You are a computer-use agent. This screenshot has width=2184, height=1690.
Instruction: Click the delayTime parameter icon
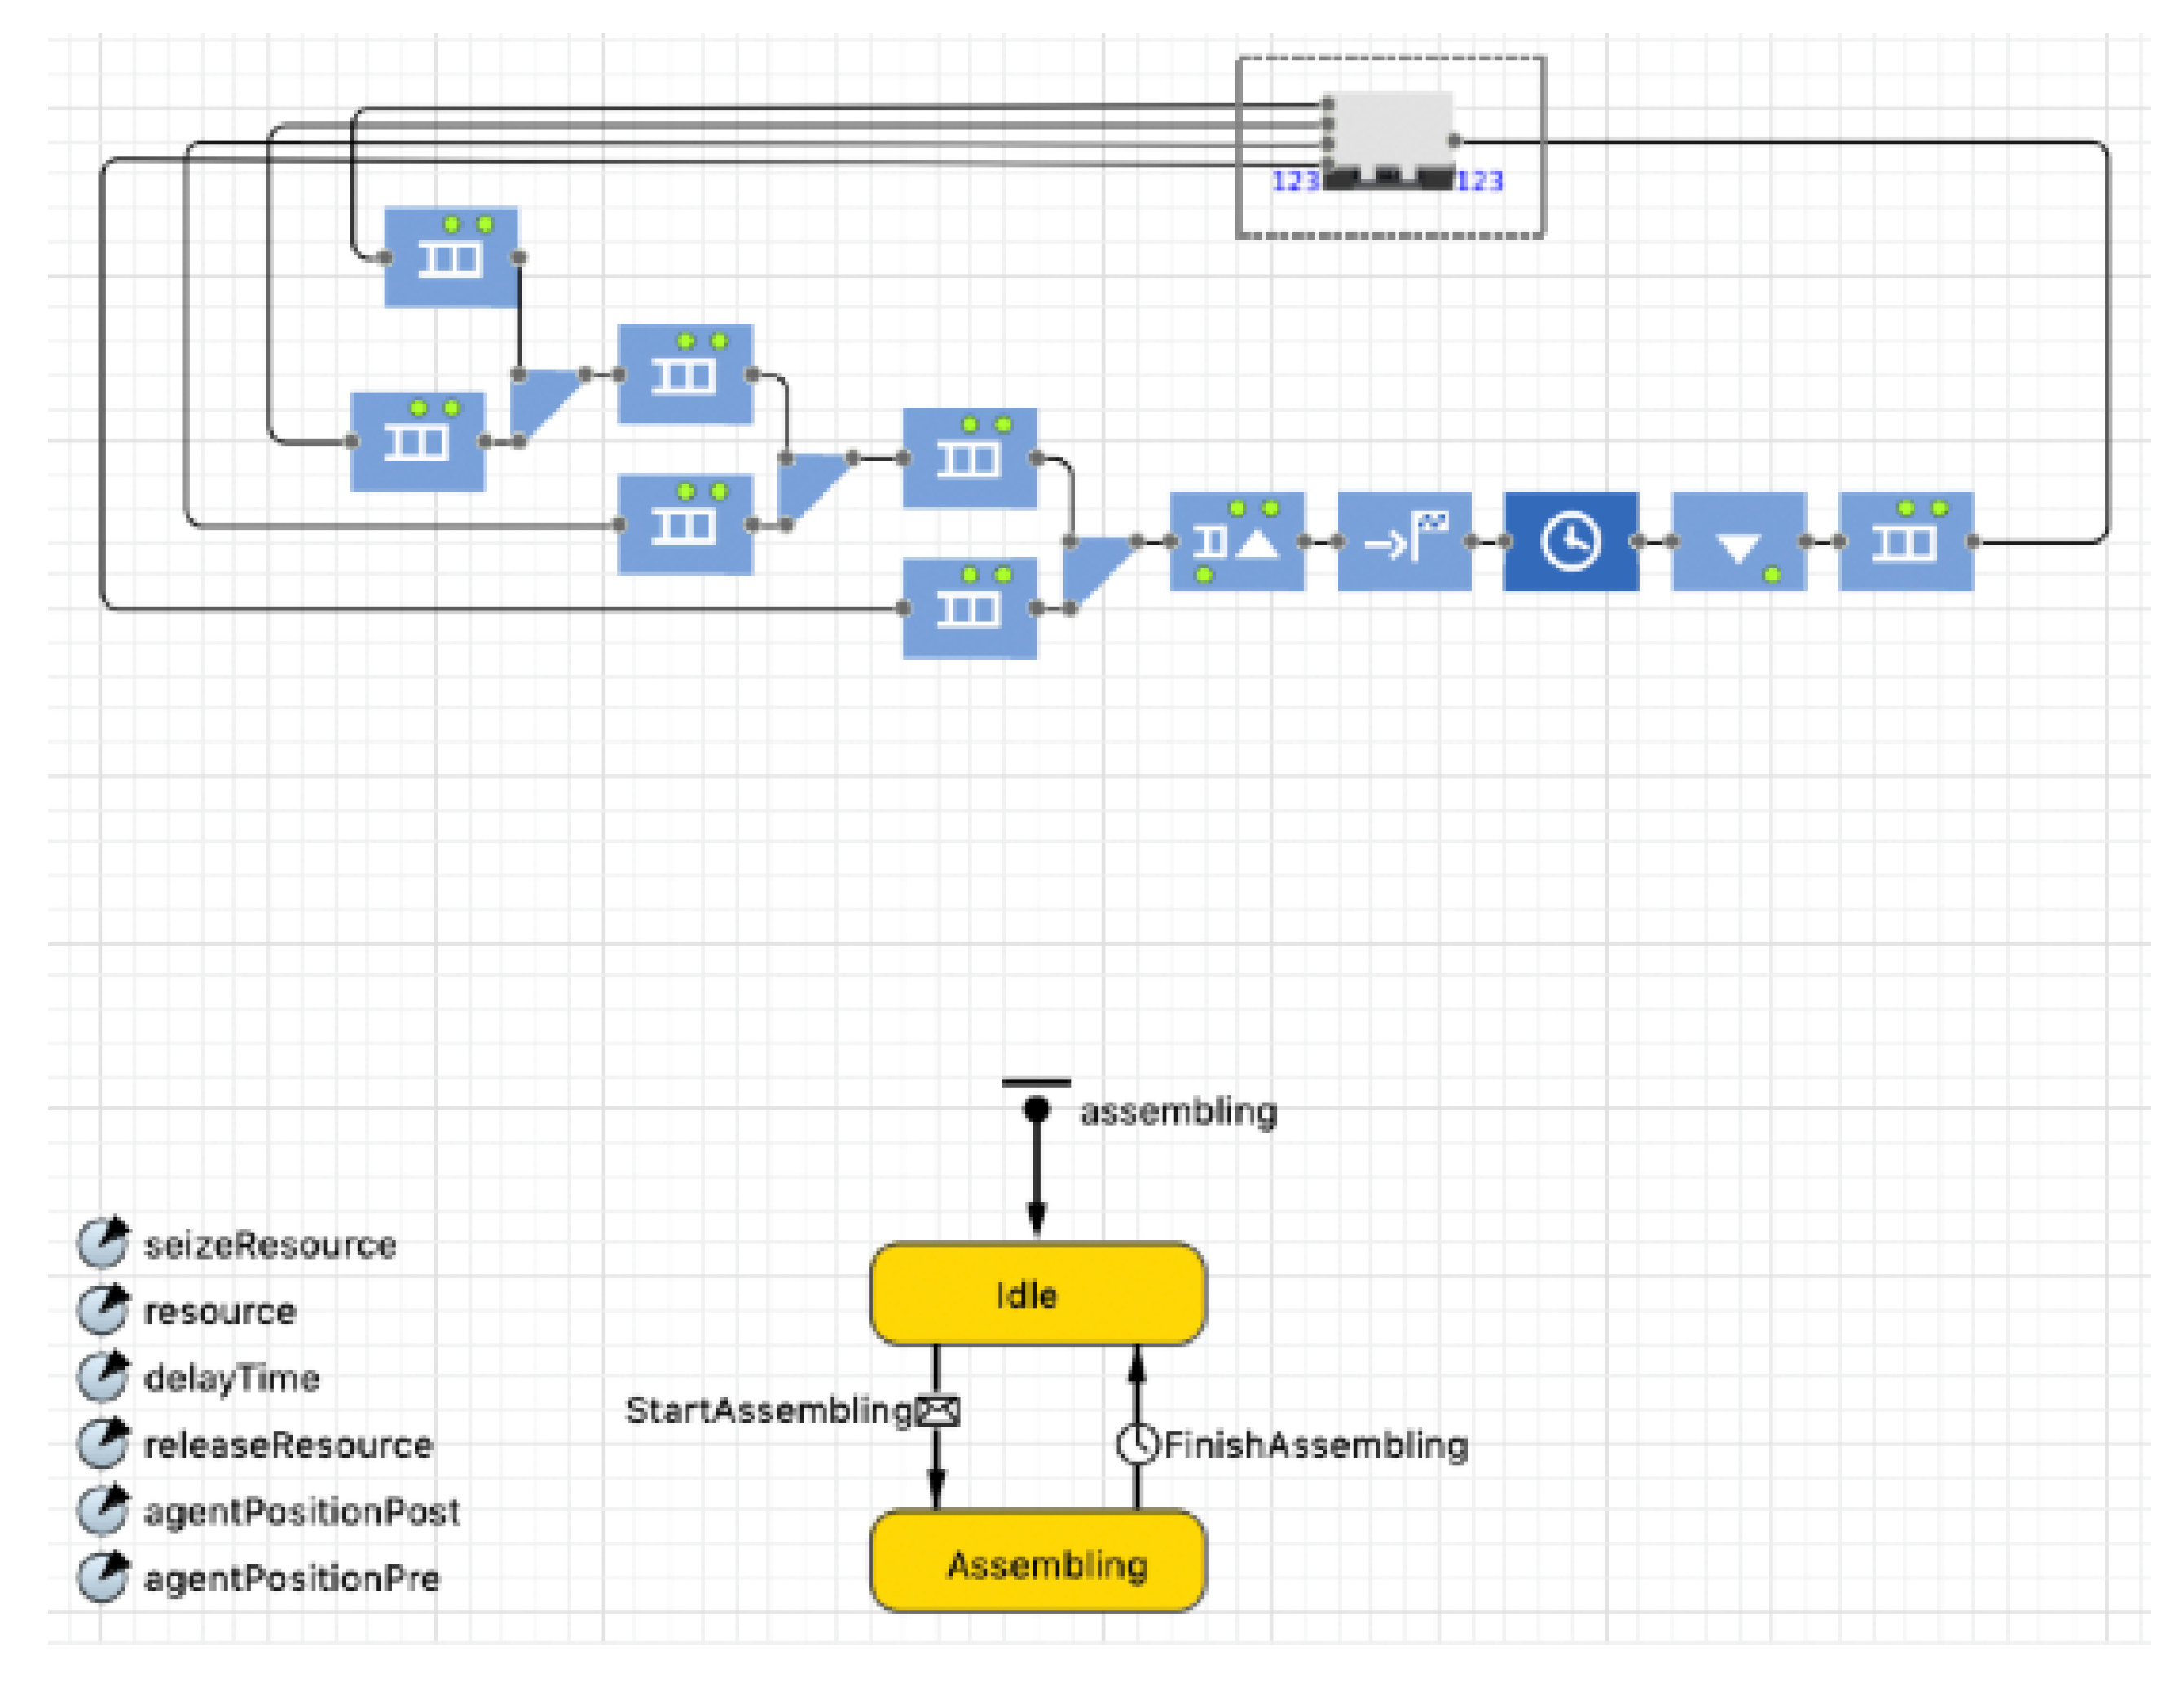pos(103,1376)
